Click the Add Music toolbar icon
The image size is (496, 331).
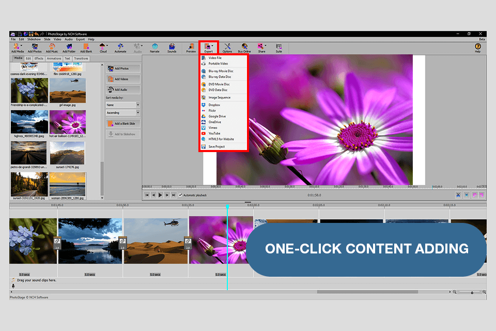pyautogui.click(x=52, y=48)
